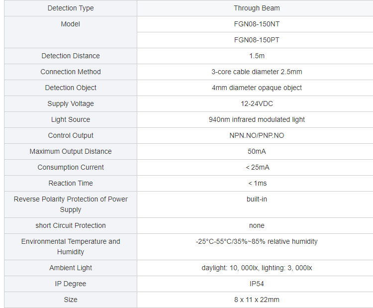
Task: Select the < 1ms reaction time value
Action: pos(258,183)
